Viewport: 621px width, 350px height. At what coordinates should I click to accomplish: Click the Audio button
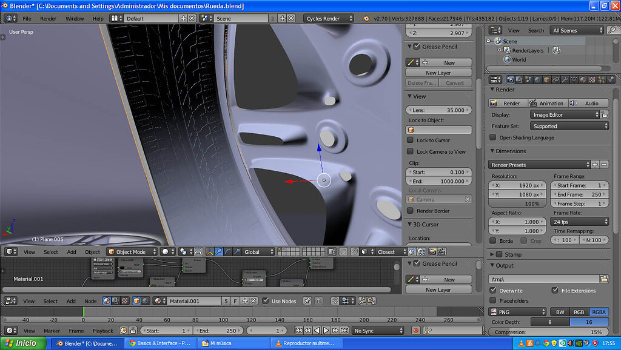tap(588, 103)
